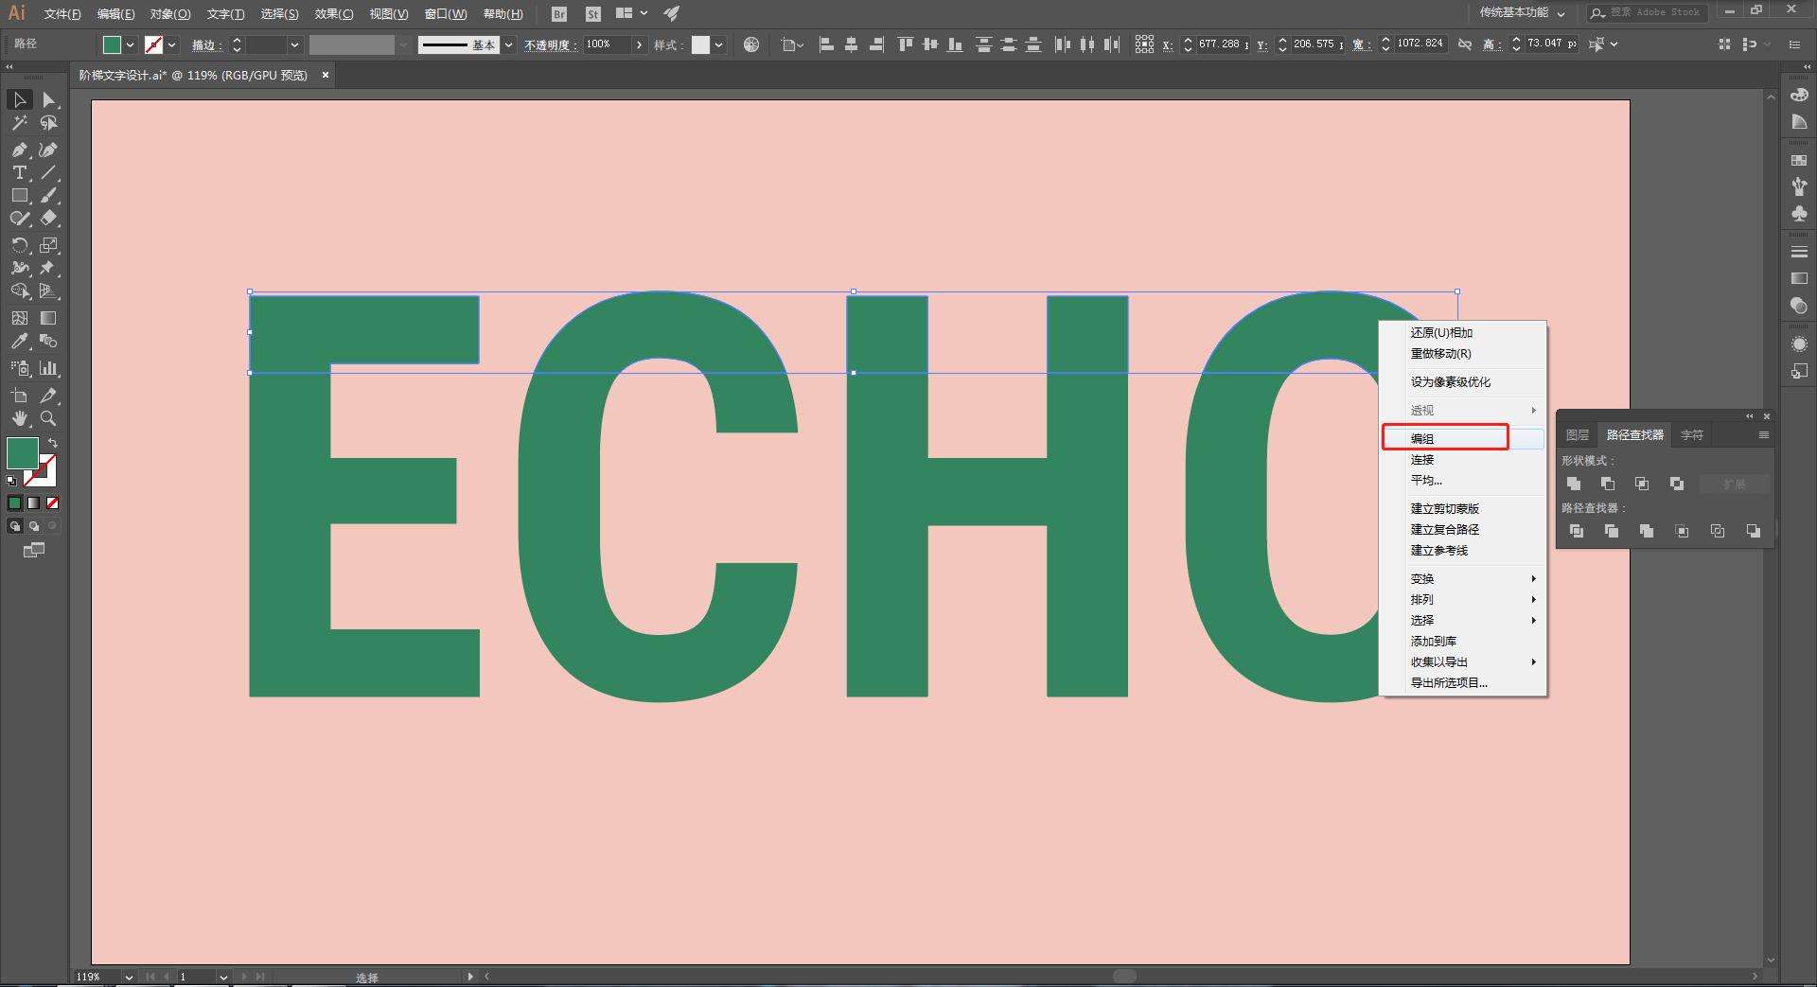Click the recolor artwork wheel icon

pos(751,44)
